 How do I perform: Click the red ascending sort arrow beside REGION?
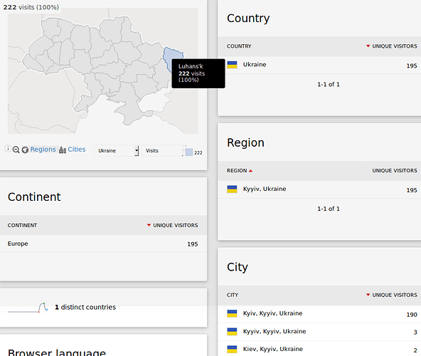pos(251,171)
